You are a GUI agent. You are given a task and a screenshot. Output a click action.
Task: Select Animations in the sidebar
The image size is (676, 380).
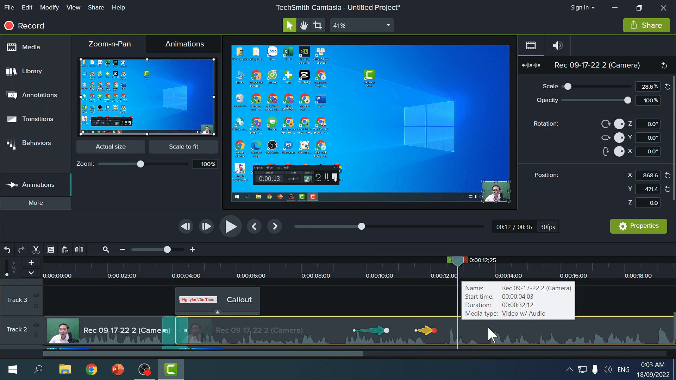pyautogui.click(x=35, y=185)
